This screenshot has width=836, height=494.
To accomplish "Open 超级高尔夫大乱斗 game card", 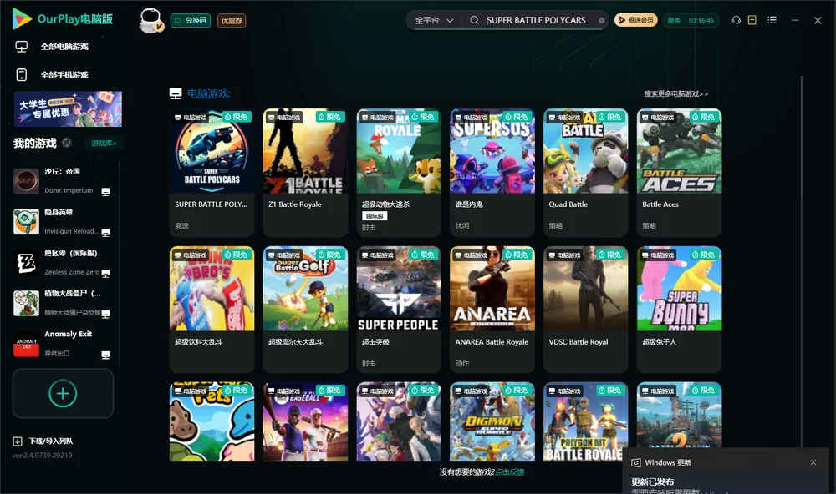I will click(x=305, y=310).
